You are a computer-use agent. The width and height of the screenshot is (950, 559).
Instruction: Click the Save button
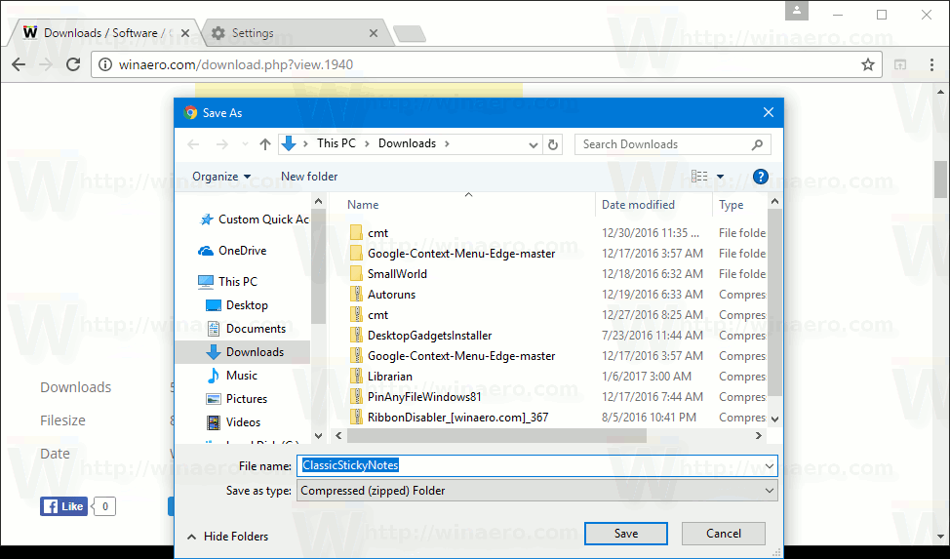click(626, 534)
